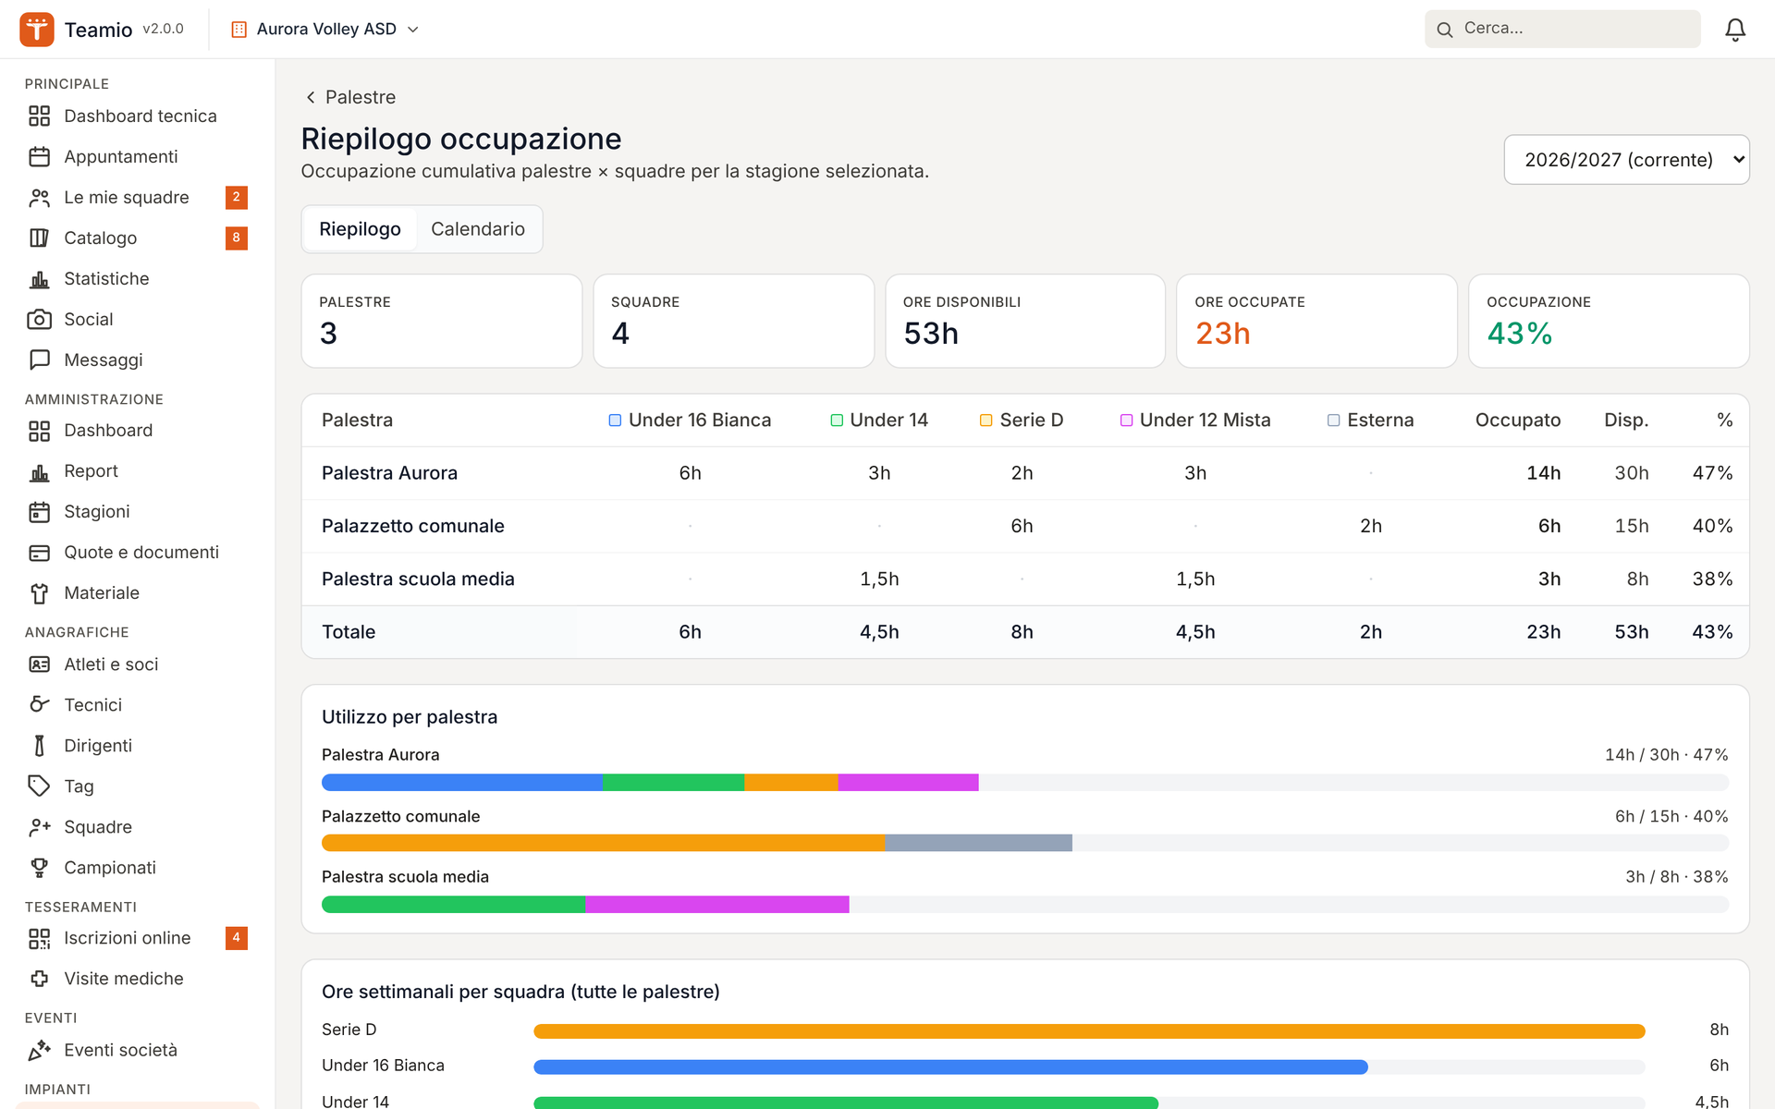Open Visite mediche cross icon
This screenshot has width=1775, height=1109.
[x=39, y=979]
